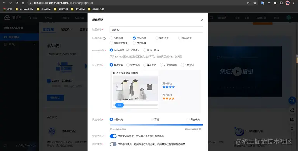
Task: Click the risk level gradient bar
Action: click(156, 125)
